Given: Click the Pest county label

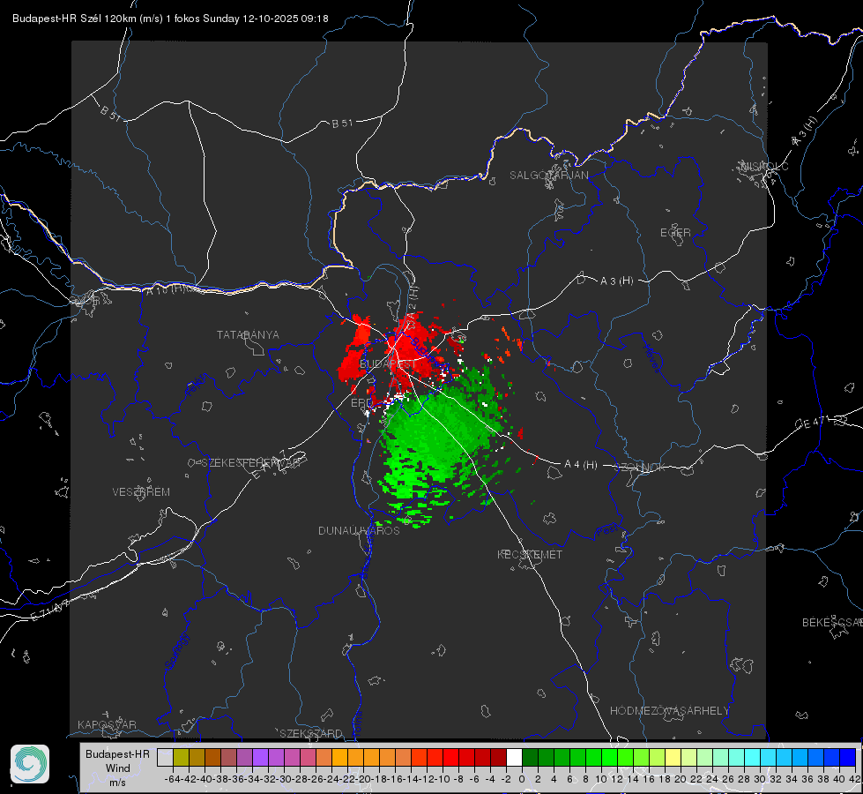Looking at the screenshot, I should coord(607,530).
